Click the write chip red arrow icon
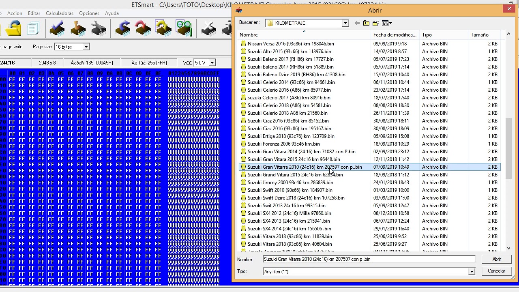 (x=143, y=28)
